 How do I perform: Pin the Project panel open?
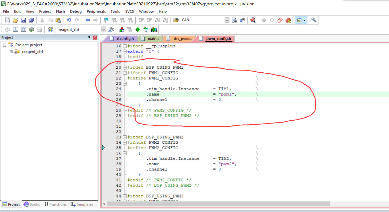click(89, 38)
